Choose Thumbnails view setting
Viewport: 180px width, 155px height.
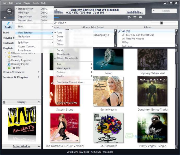(73, 55)
